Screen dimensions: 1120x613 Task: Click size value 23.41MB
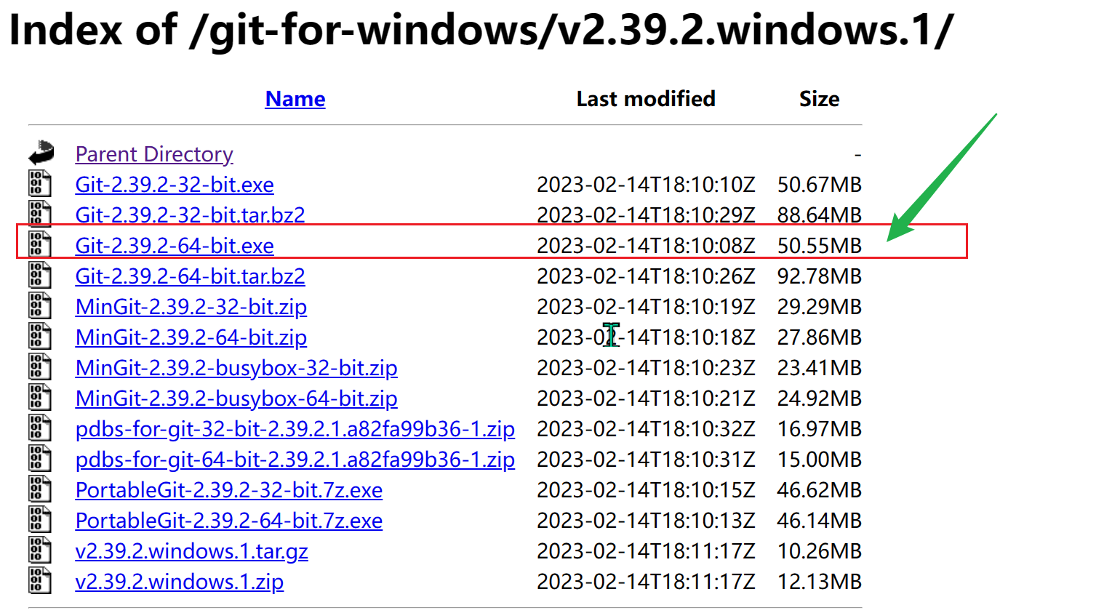(820, 368)
